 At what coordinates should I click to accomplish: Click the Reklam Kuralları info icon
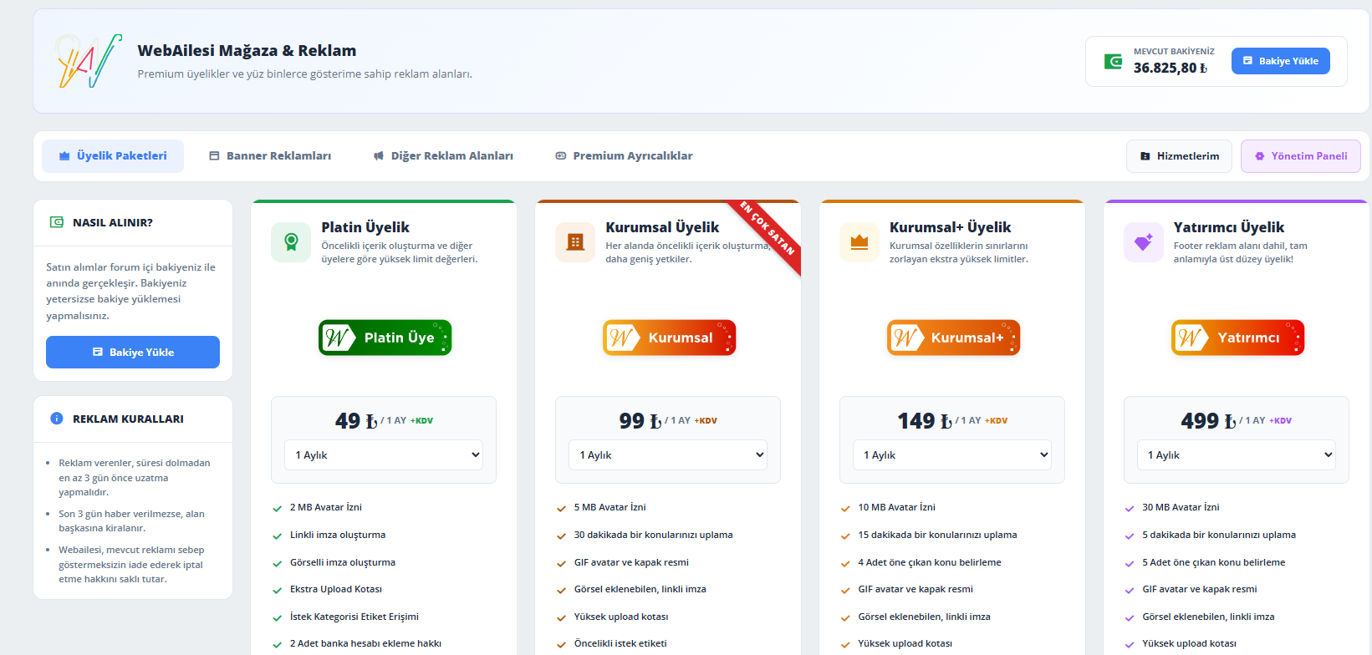click(57, 419)
